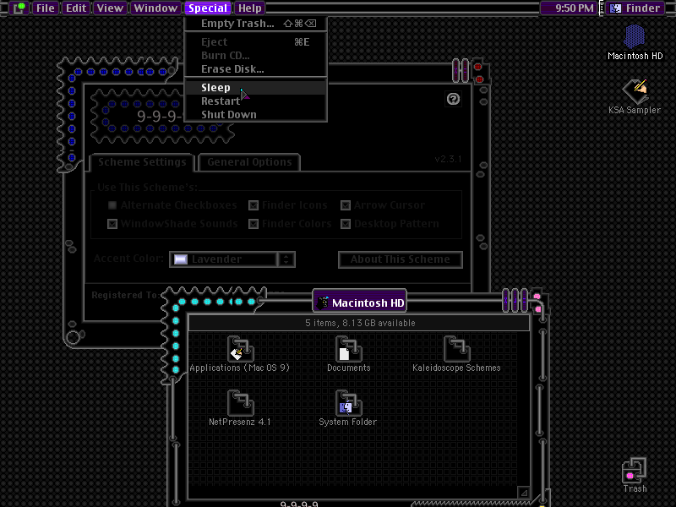
Task: Open the Edit menu
Action: (76, 8)
